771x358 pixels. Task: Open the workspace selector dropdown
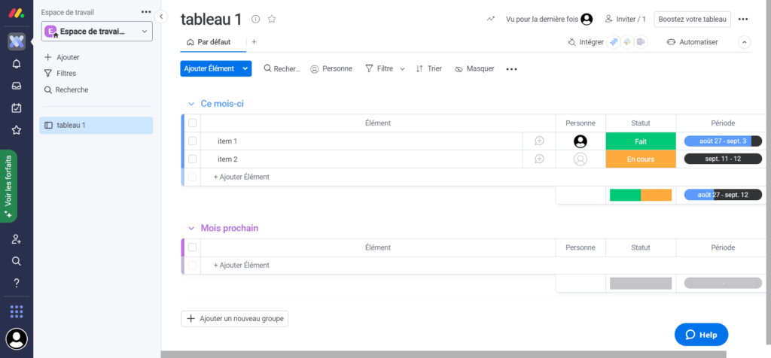[x=98, y=31]
